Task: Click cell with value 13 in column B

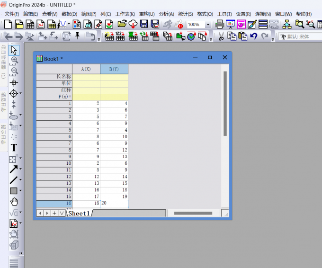Action: click(x=114, y=157)
